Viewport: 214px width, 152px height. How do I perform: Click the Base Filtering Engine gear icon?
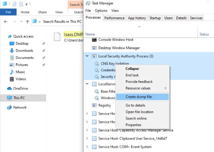tap(97, 91)
